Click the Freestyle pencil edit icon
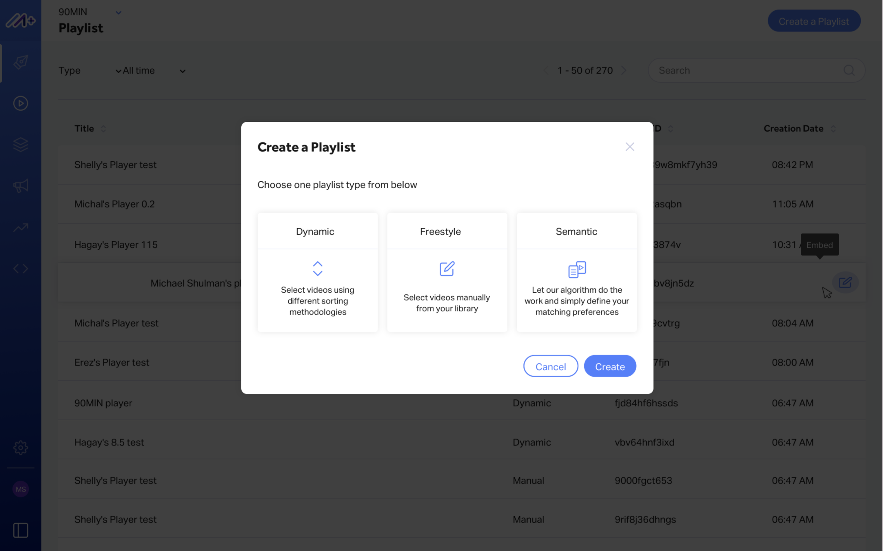The height and width of the screenshot is (551, 884). (x=447, y=269)
